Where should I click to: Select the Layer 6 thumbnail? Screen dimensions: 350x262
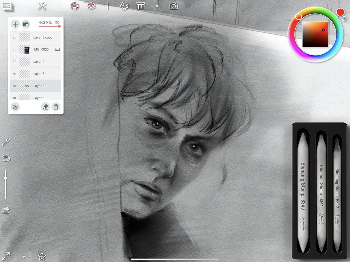point(25,86)
